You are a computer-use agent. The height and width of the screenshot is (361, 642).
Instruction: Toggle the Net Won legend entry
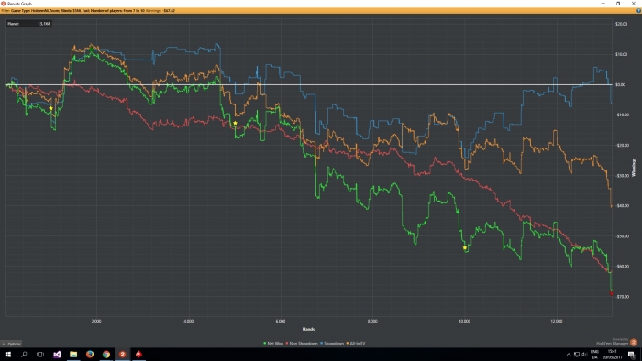[x=273, y=343]
